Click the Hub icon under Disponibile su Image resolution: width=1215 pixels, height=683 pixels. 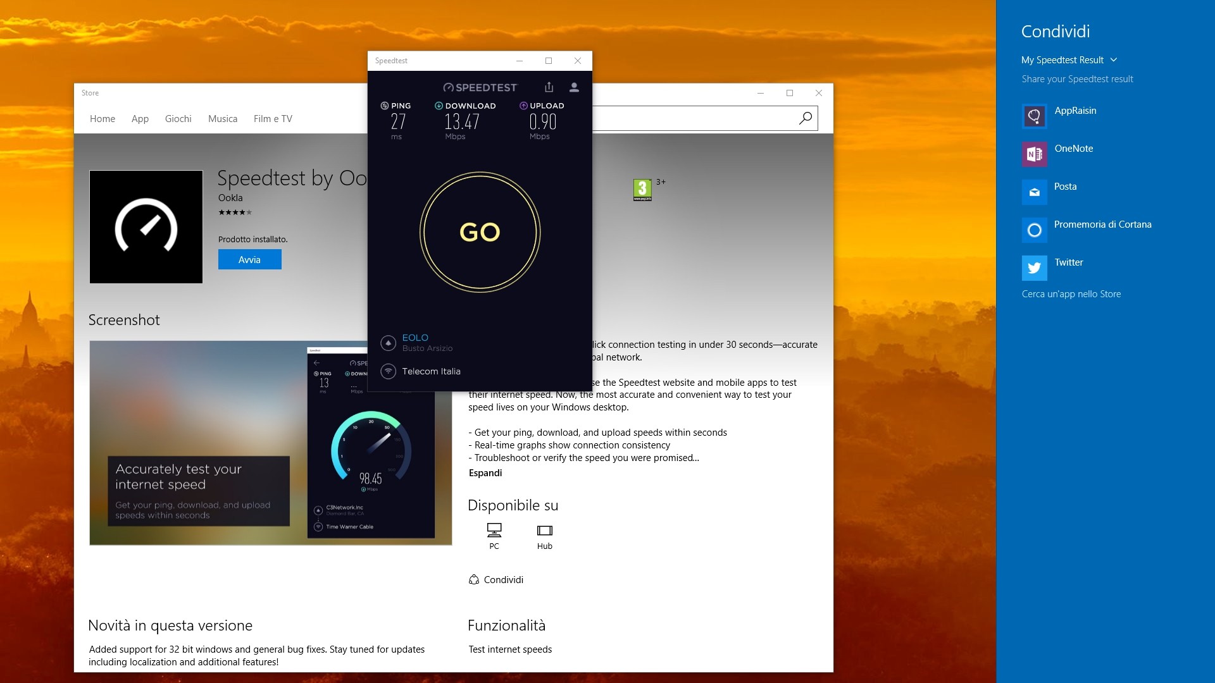click(544, 530)
